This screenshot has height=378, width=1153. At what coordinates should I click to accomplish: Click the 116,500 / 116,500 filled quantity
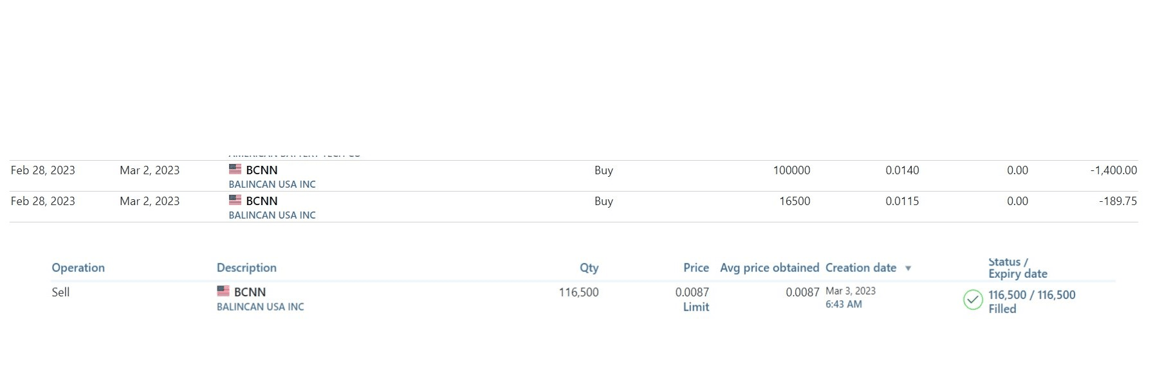[x=1031, y=295]
